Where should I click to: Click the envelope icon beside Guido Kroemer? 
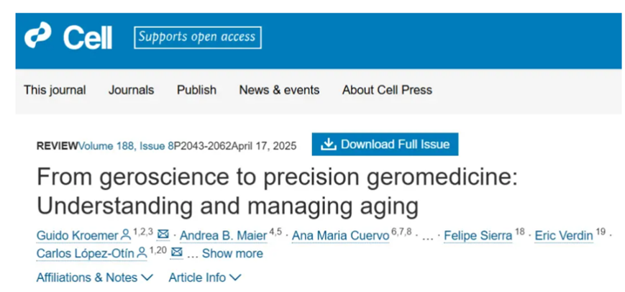(x=163, y=235)
